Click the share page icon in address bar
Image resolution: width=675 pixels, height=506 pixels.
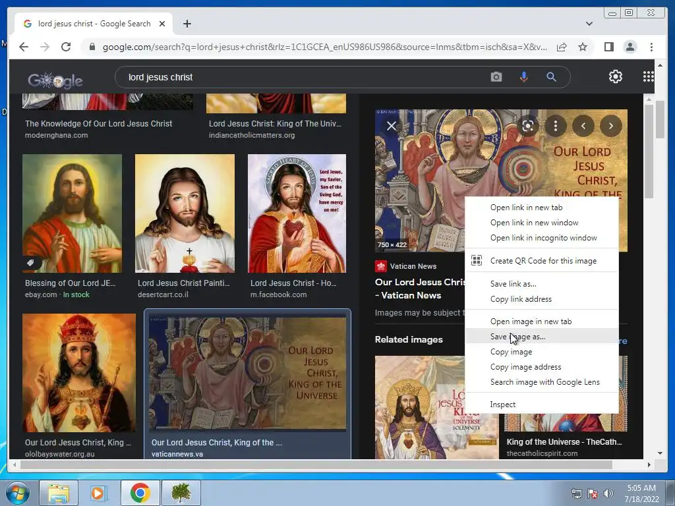pos(562,47)
